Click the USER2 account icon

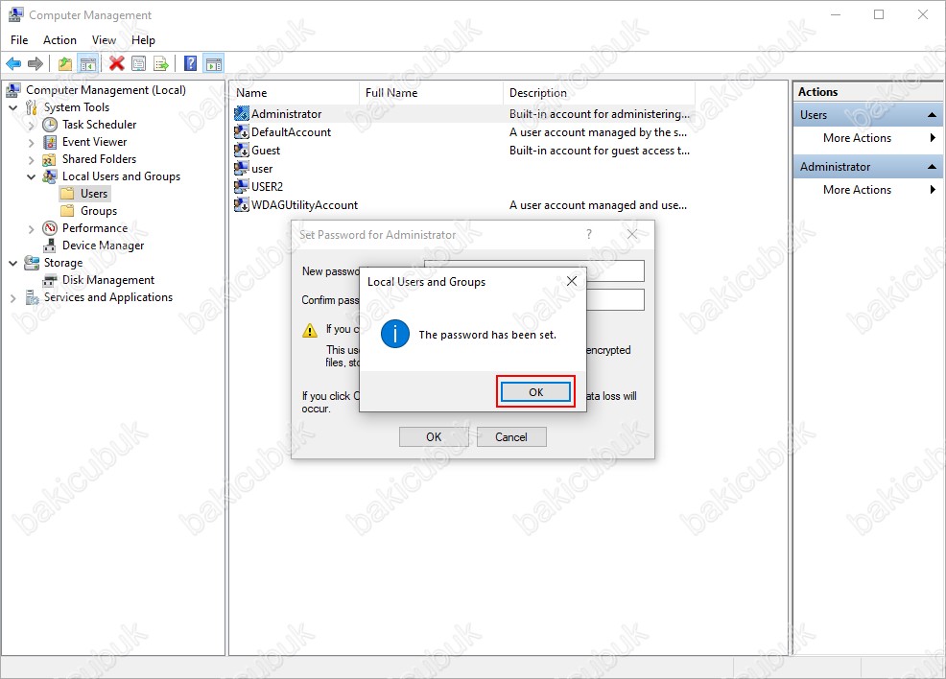242,186
